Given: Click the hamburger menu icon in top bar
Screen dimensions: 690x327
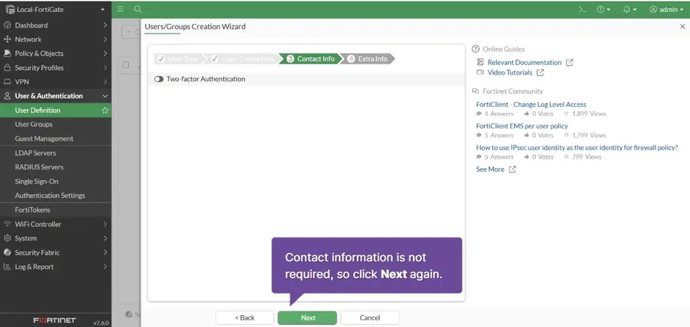Looking at the screenshot, I should [x=120, y=9].
